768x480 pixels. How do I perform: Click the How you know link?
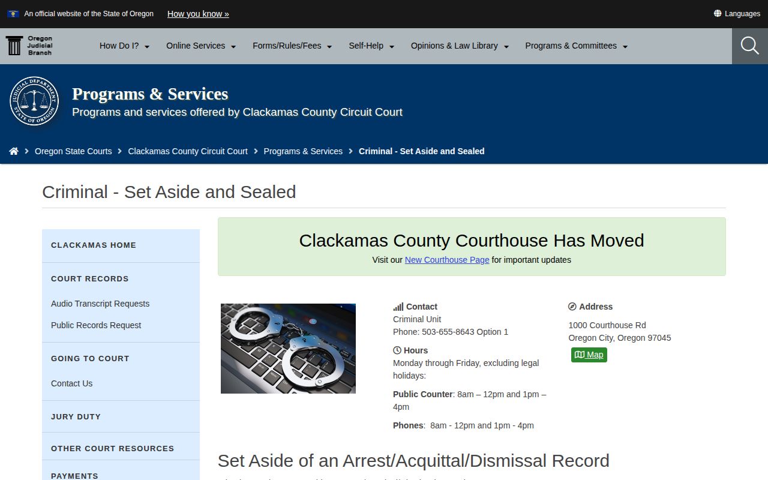(198, 14)
